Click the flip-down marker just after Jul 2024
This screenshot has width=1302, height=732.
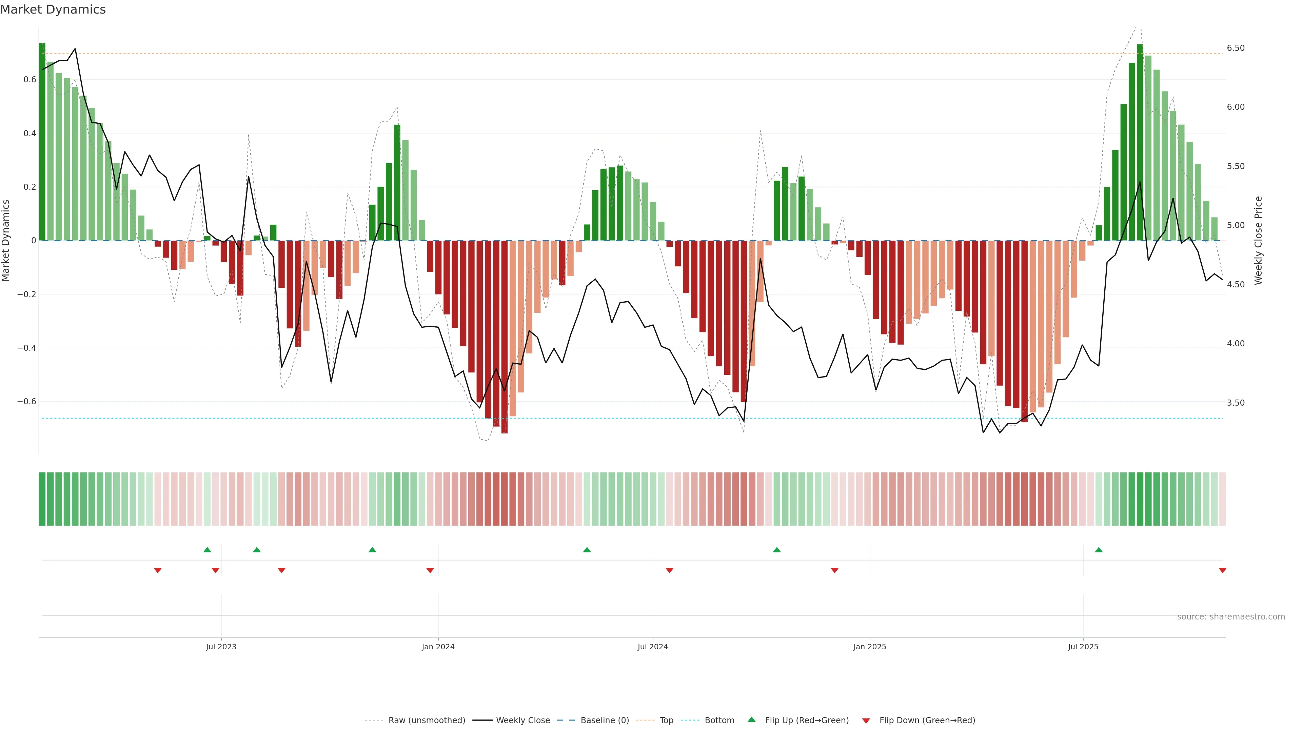tap(670, 570)
